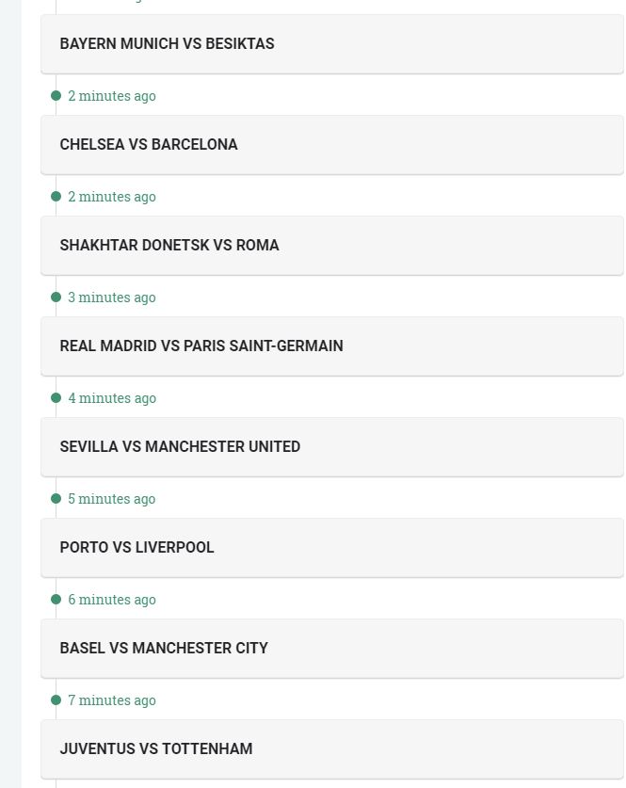
Task: Click Real Madrid vs Paris Saint-Germain
Action: pos(201,346)
